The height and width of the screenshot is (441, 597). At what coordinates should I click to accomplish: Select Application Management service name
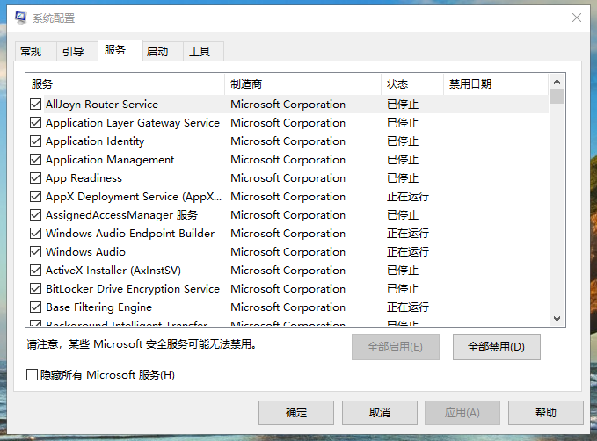pos(110,159)
